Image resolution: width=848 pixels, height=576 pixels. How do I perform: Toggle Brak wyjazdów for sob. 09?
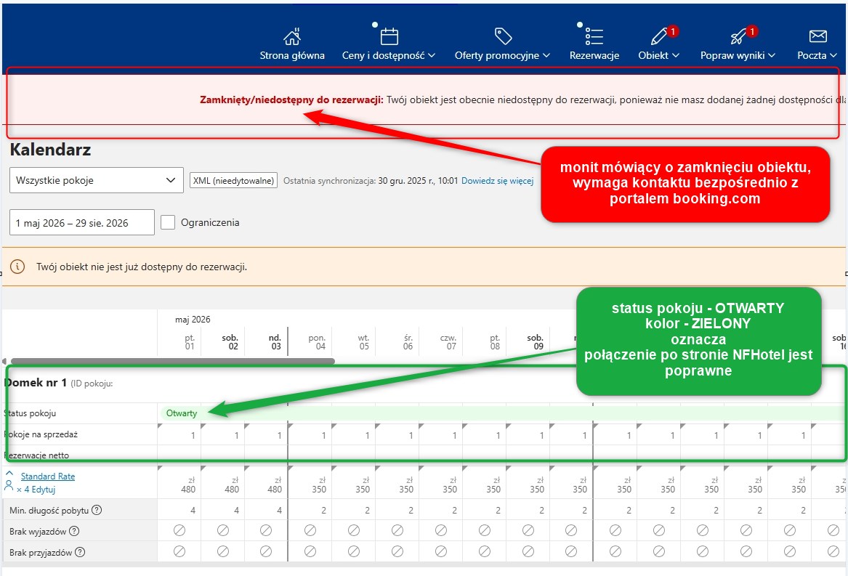tap(528, 530)
